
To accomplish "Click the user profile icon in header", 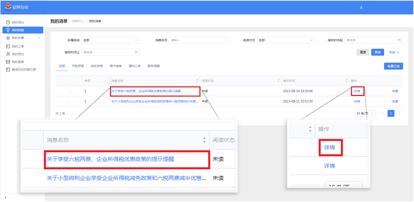I will [361, 8].
